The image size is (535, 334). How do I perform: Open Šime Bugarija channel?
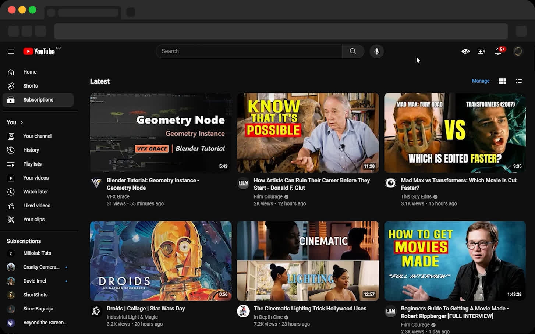[x=38, y=309]
